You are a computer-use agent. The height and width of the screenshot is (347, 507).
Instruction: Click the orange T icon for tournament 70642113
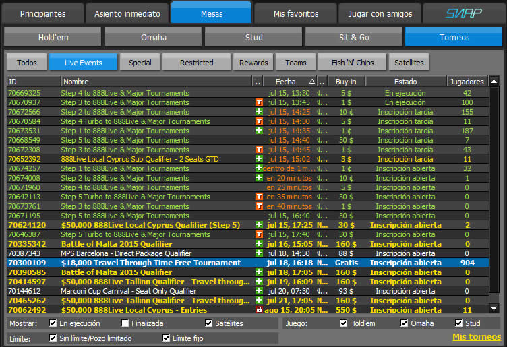pos(259,197)
